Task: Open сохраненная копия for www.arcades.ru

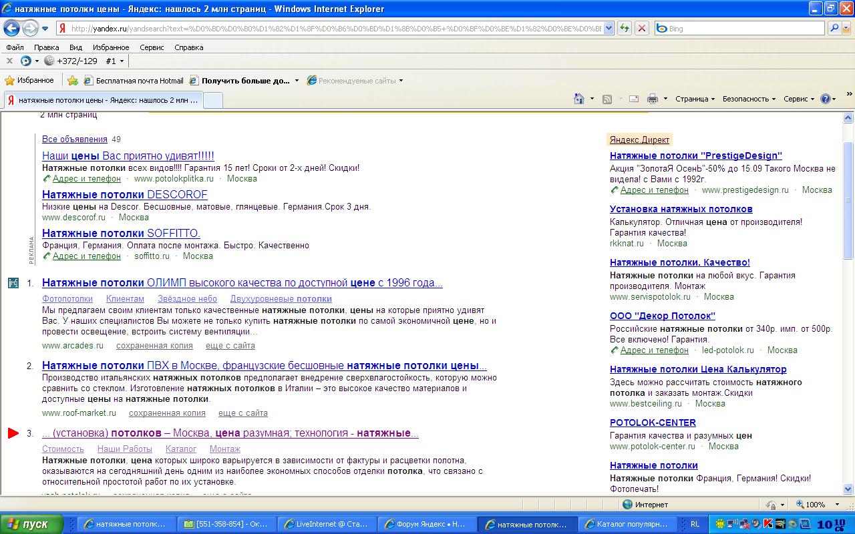Action: (154, 346)
